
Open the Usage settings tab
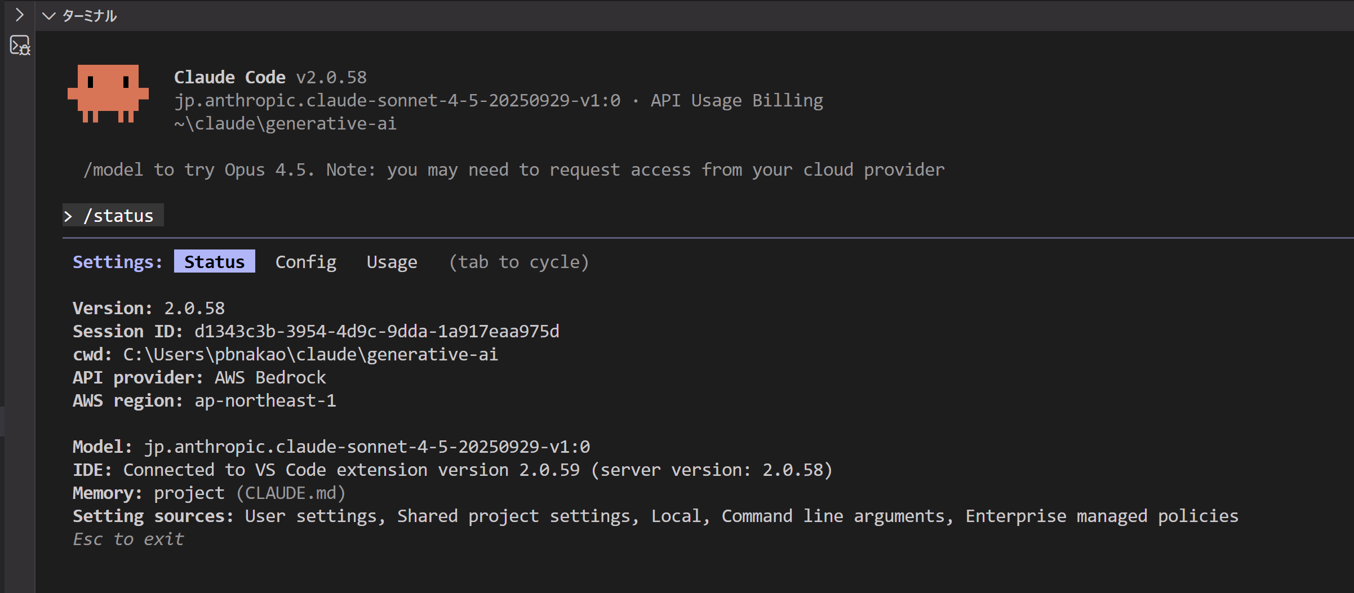[392, 262]
